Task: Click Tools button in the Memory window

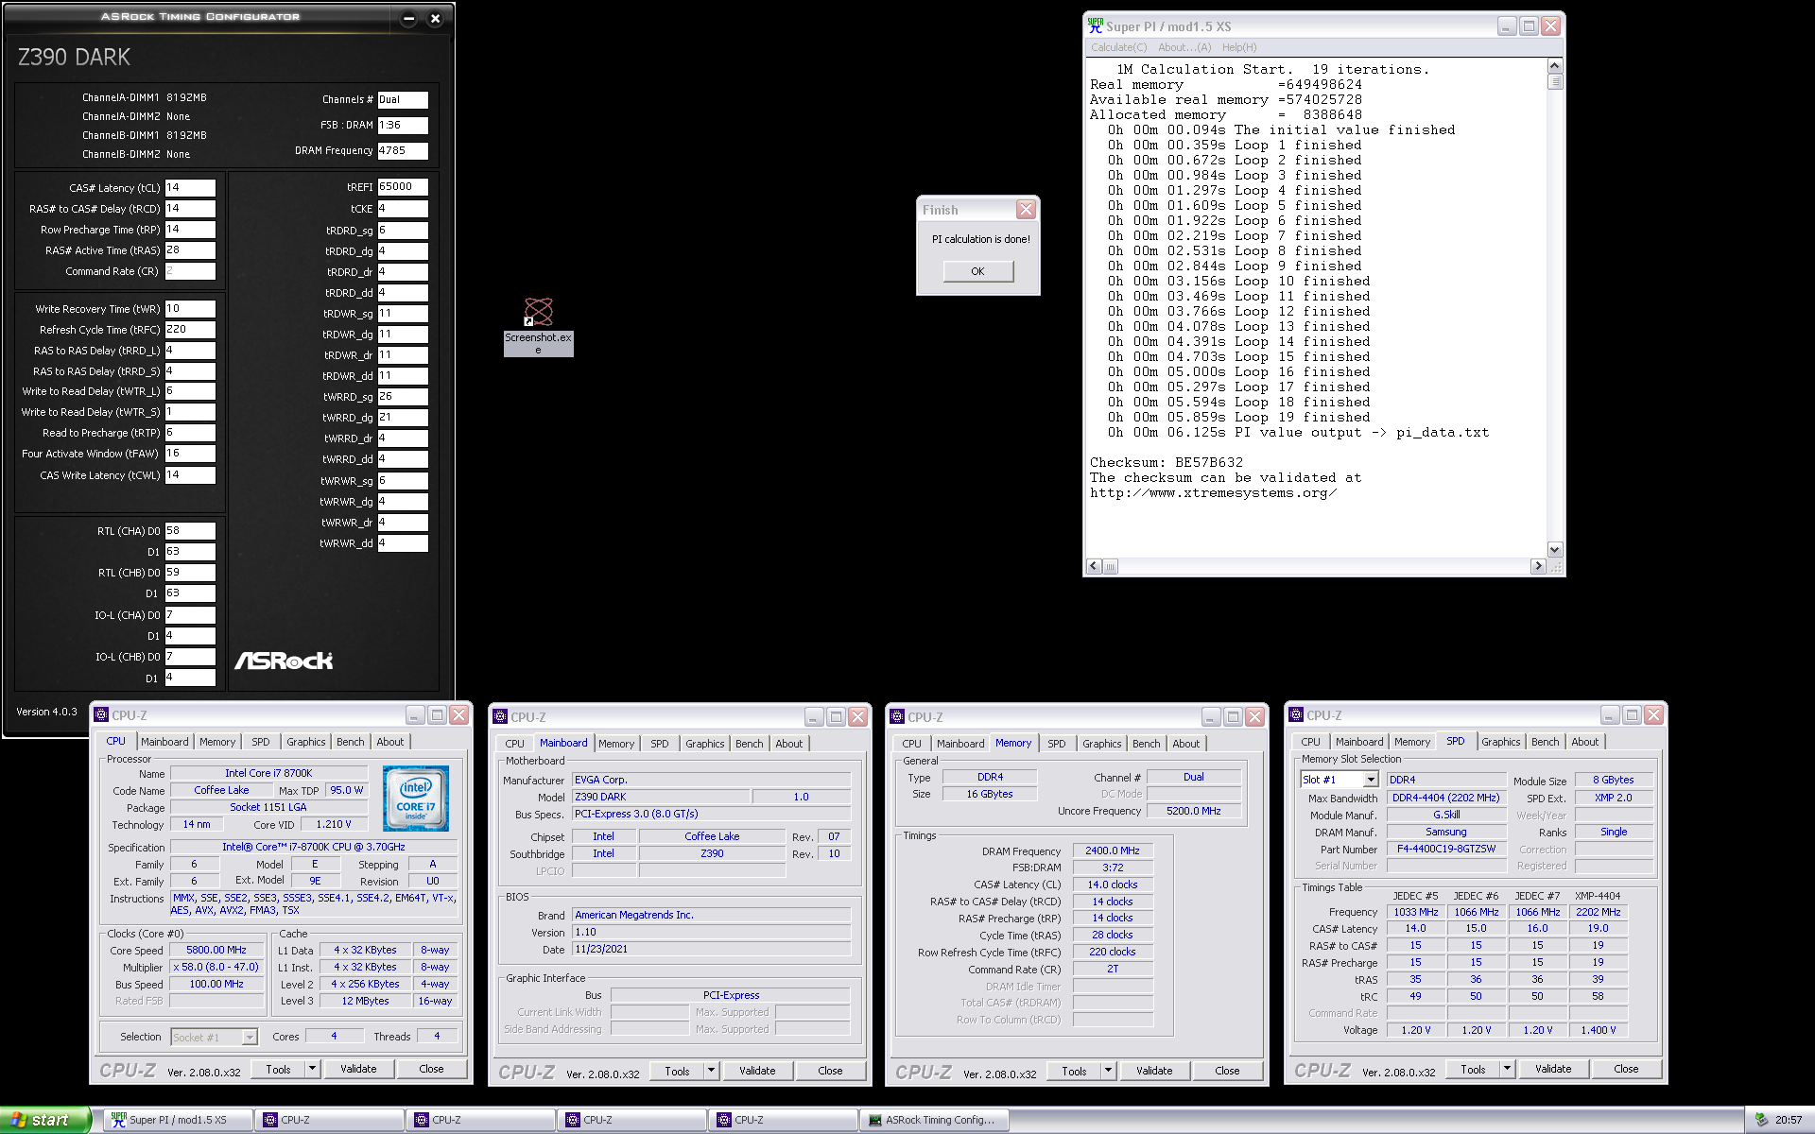Action: click(1074, 1071)
